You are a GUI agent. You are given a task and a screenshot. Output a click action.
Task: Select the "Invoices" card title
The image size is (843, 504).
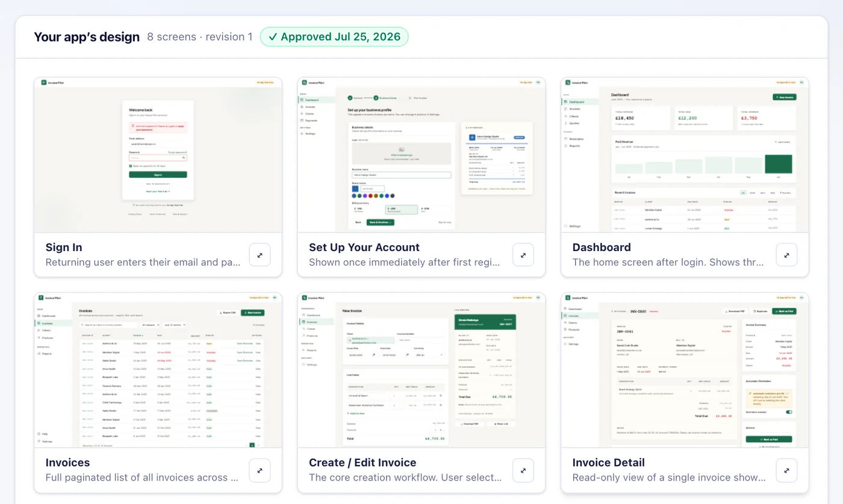(67, 463)
